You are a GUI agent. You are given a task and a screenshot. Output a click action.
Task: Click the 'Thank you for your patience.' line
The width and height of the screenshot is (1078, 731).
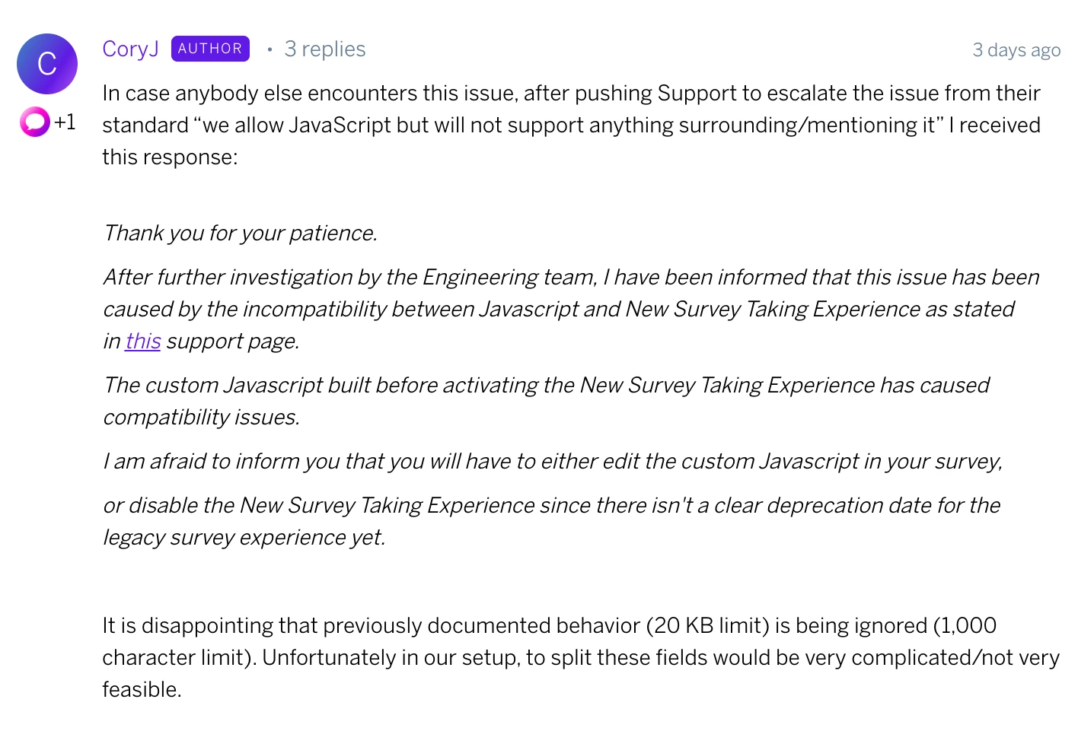(241, 233)
